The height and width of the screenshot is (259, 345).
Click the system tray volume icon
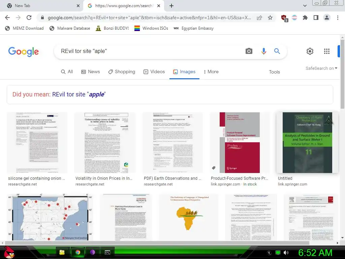286,253
